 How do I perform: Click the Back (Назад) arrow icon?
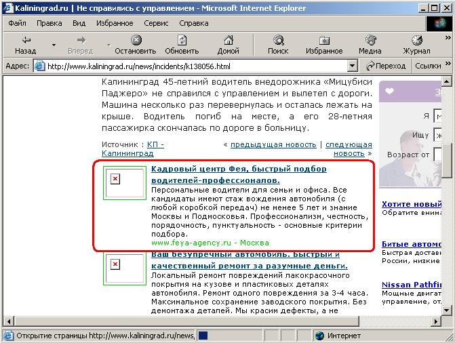pyautogui.click(x=25, y=40)
